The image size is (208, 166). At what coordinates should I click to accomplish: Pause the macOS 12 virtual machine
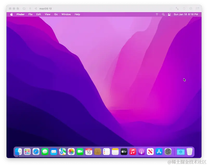(30, 9)
